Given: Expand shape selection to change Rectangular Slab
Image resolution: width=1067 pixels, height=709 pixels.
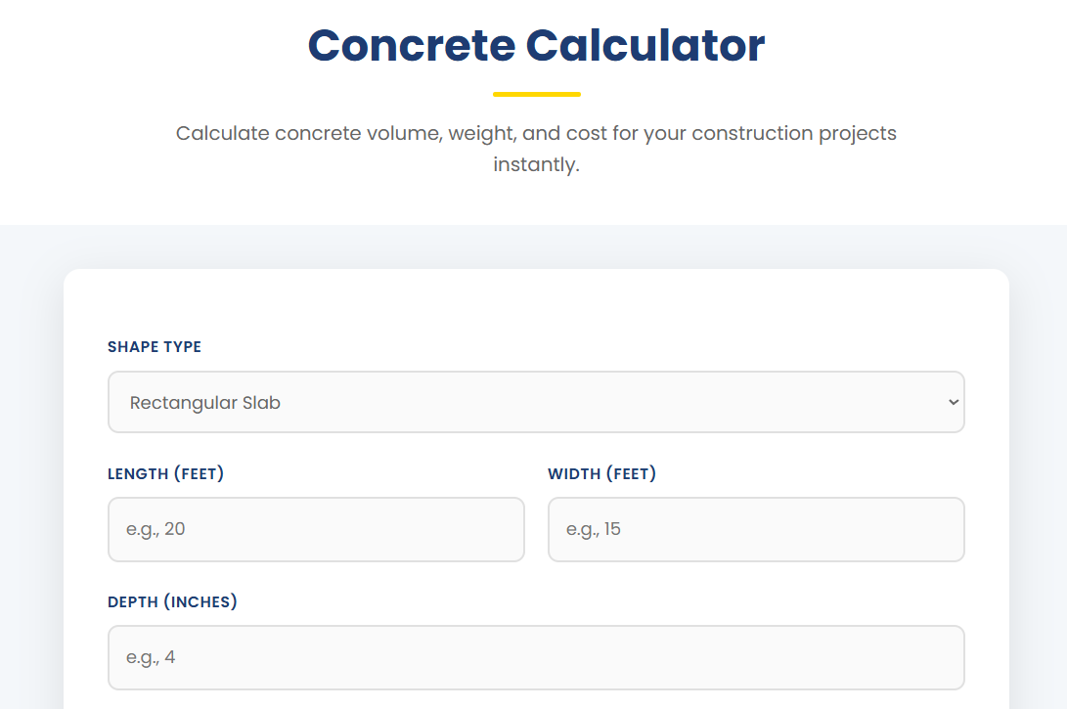Looking at the screenshot, I should click(x=536, y=401).
